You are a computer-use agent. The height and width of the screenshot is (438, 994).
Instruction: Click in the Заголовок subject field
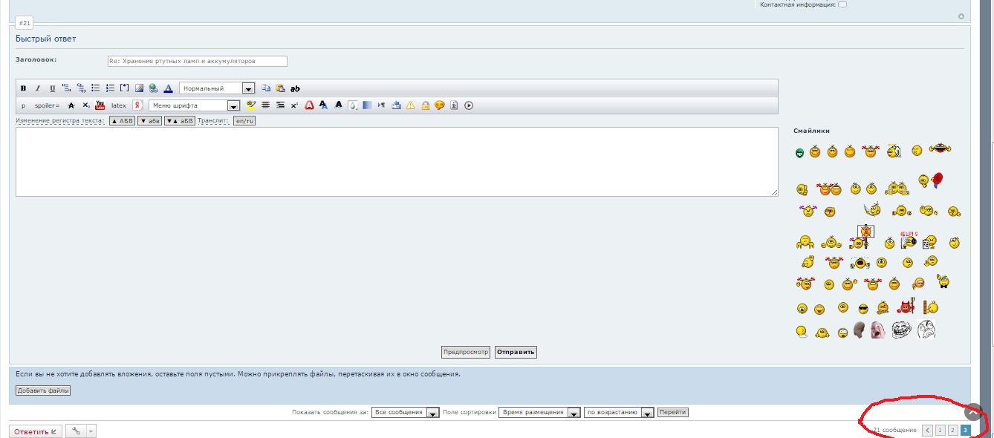[197, 61]
